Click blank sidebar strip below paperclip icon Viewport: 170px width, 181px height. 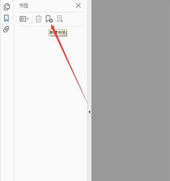[x=7, y=107]
